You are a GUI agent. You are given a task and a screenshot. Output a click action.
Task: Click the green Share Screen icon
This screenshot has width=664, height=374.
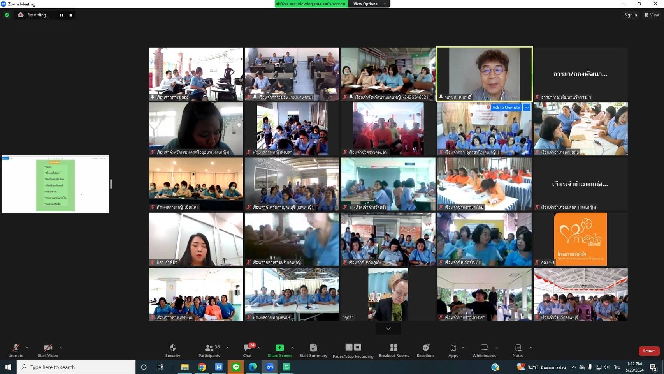(279, 348)
